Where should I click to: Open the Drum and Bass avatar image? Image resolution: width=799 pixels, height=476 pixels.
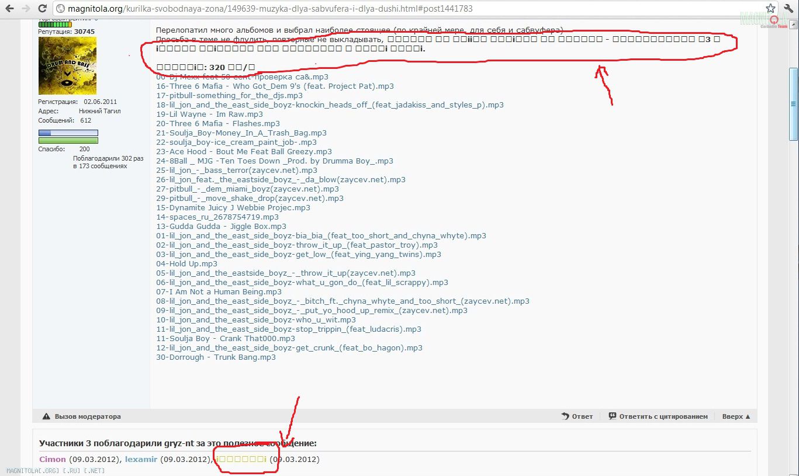pyautogui.click(x=67, y=65)
